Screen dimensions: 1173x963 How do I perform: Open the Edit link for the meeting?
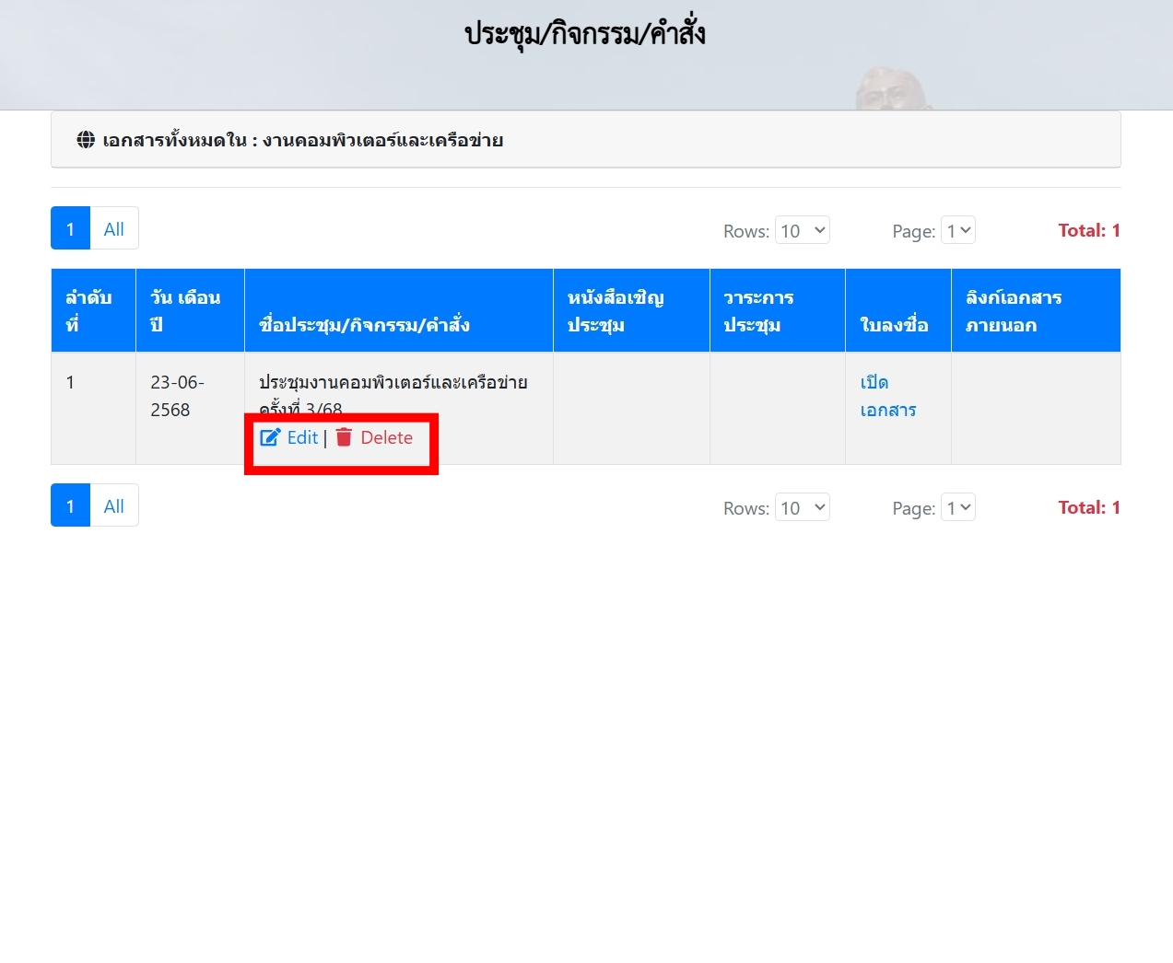(x=301, y=437)
